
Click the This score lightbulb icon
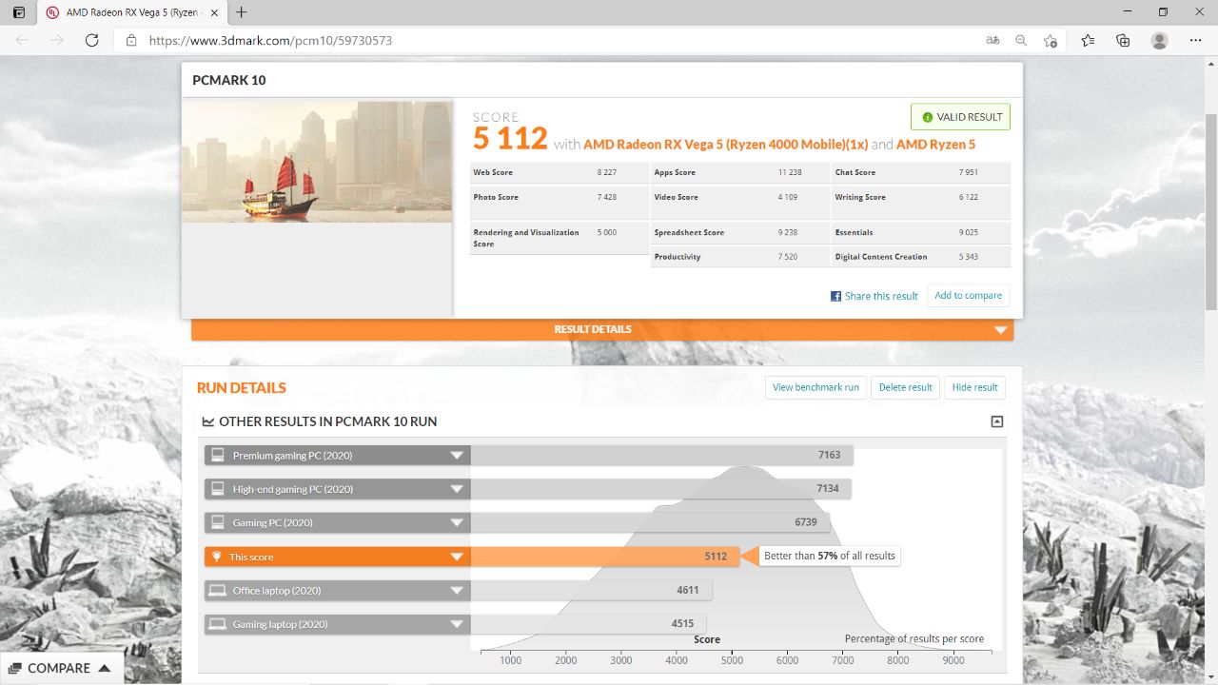coord(217,557)
